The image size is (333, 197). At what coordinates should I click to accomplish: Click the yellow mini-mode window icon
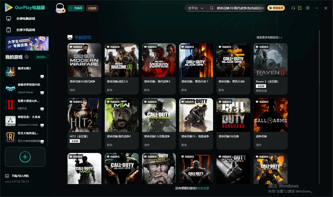[x=300, y=8]
